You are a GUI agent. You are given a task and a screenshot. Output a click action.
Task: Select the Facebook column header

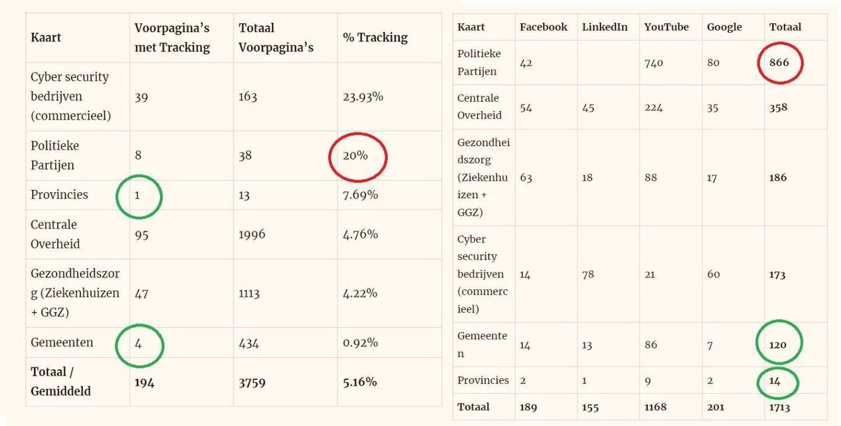[x=543, y=27]
